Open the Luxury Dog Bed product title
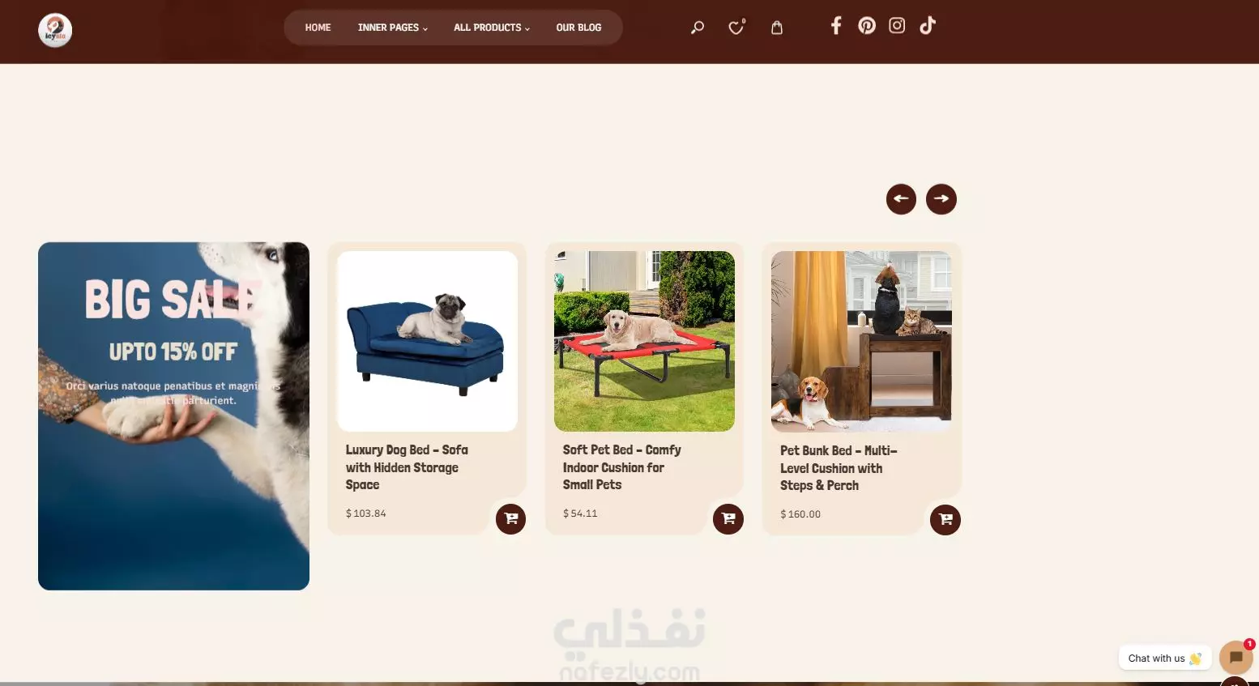The image size is (1259, 686). 407,467
